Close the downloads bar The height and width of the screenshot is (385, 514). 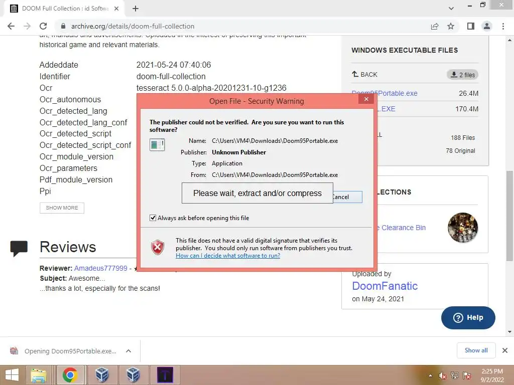505,350
